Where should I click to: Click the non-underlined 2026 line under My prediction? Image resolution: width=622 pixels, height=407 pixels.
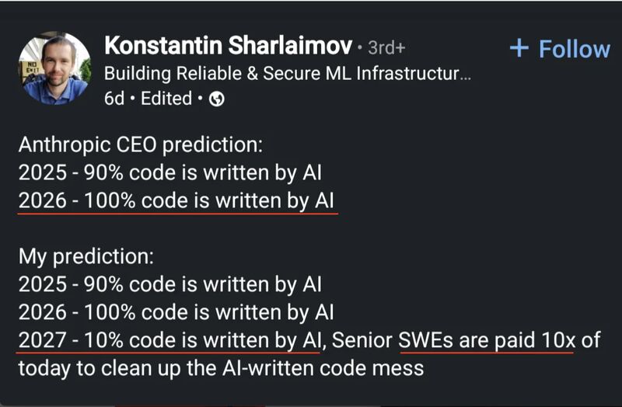176,313
